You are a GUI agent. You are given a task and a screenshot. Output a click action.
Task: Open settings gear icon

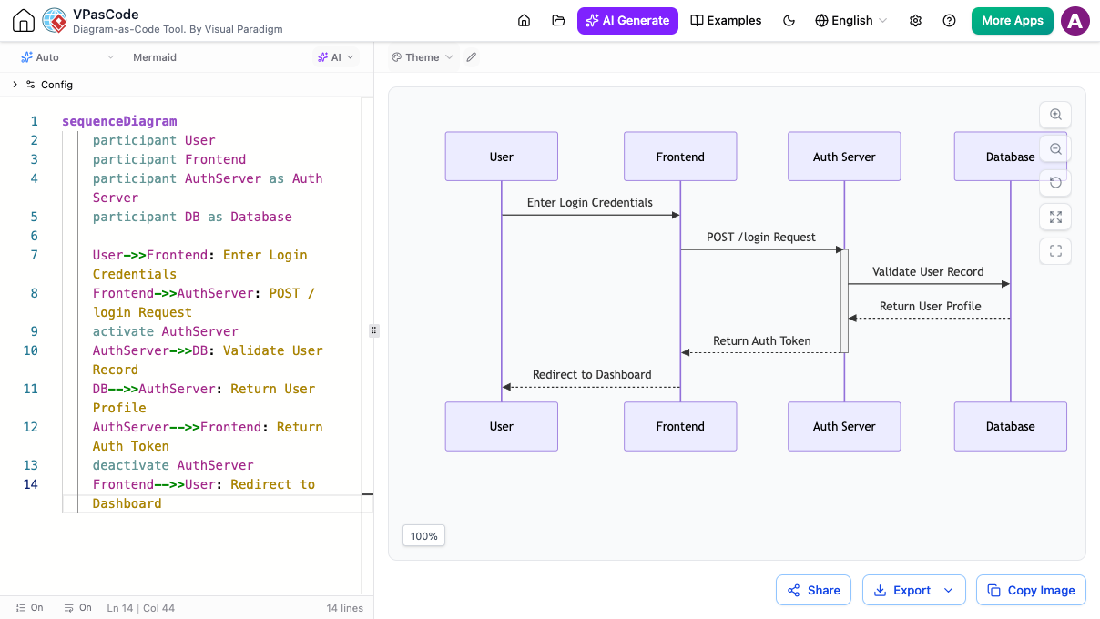click(916, 20)
